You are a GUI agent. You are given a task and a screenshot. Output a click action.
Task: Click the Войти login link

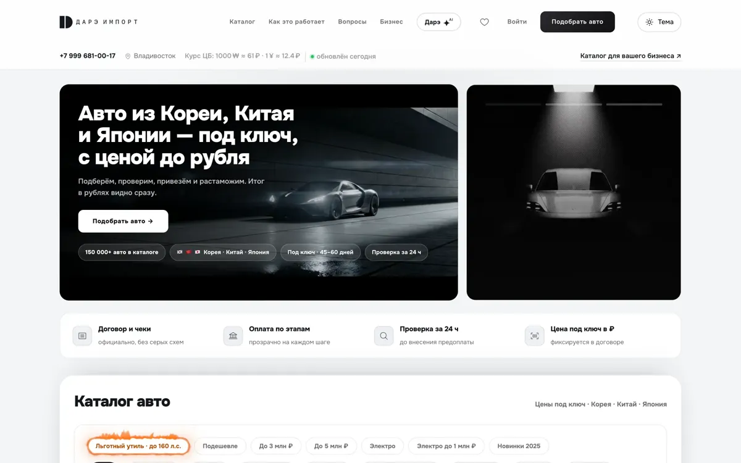click(x=517, y=22)
